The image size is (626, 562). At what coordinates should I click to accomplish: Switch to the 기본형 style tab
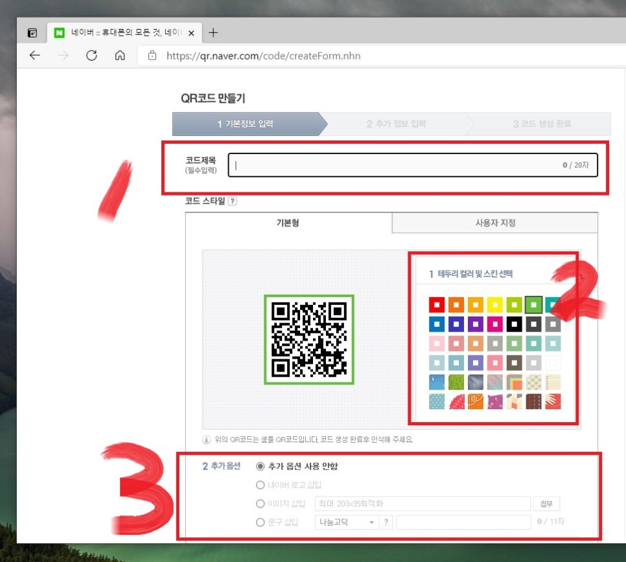pos(288,223)
